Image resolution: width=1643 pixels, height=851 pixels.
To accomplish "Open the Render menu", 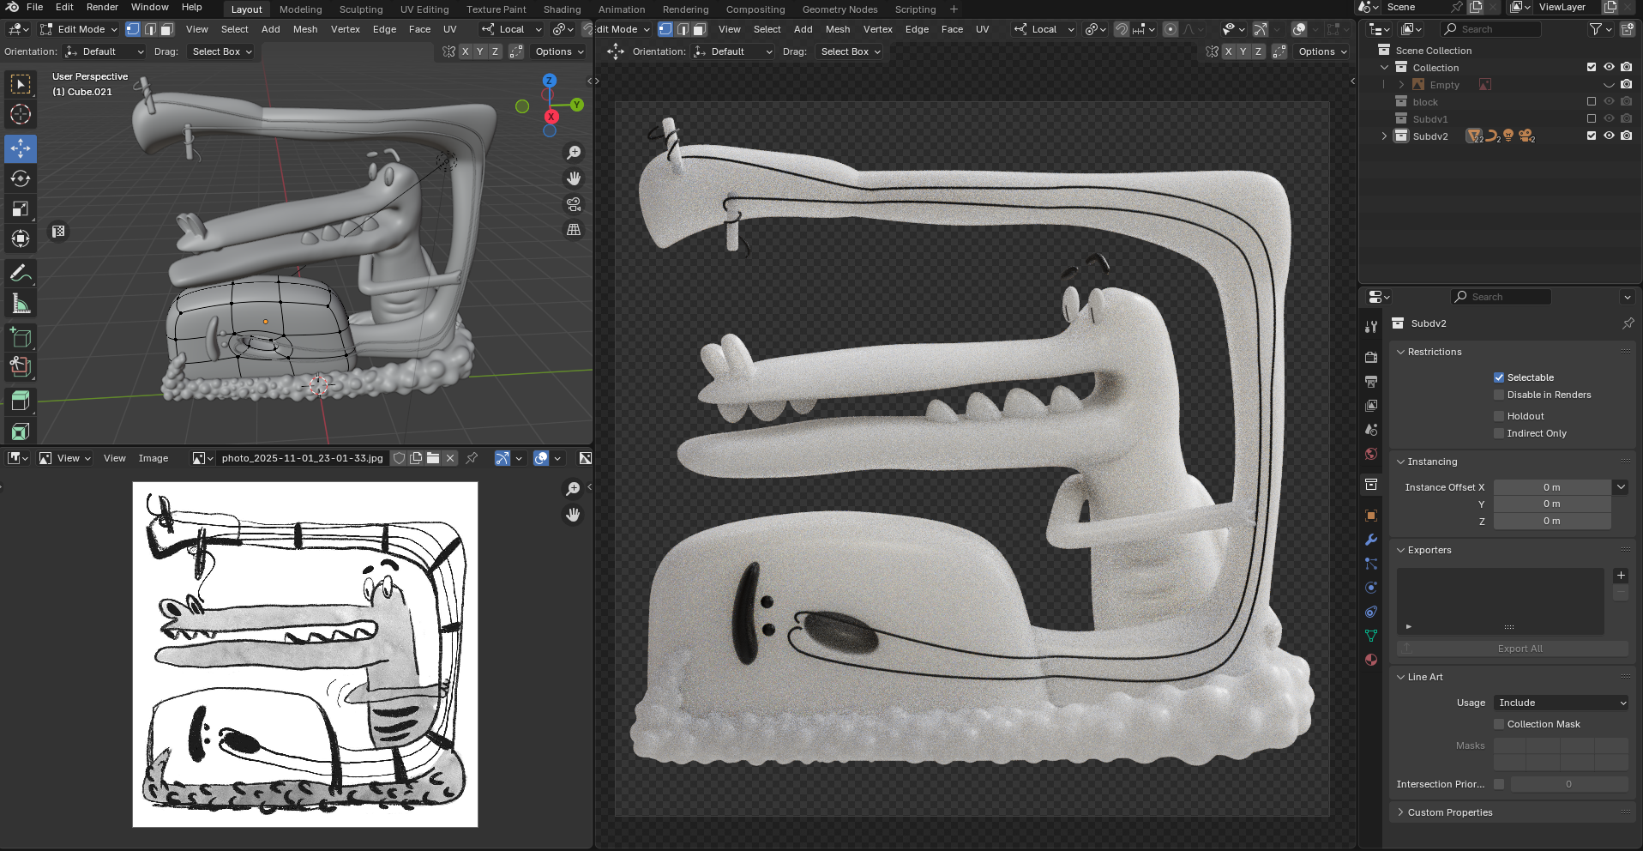I will point(102,7).
